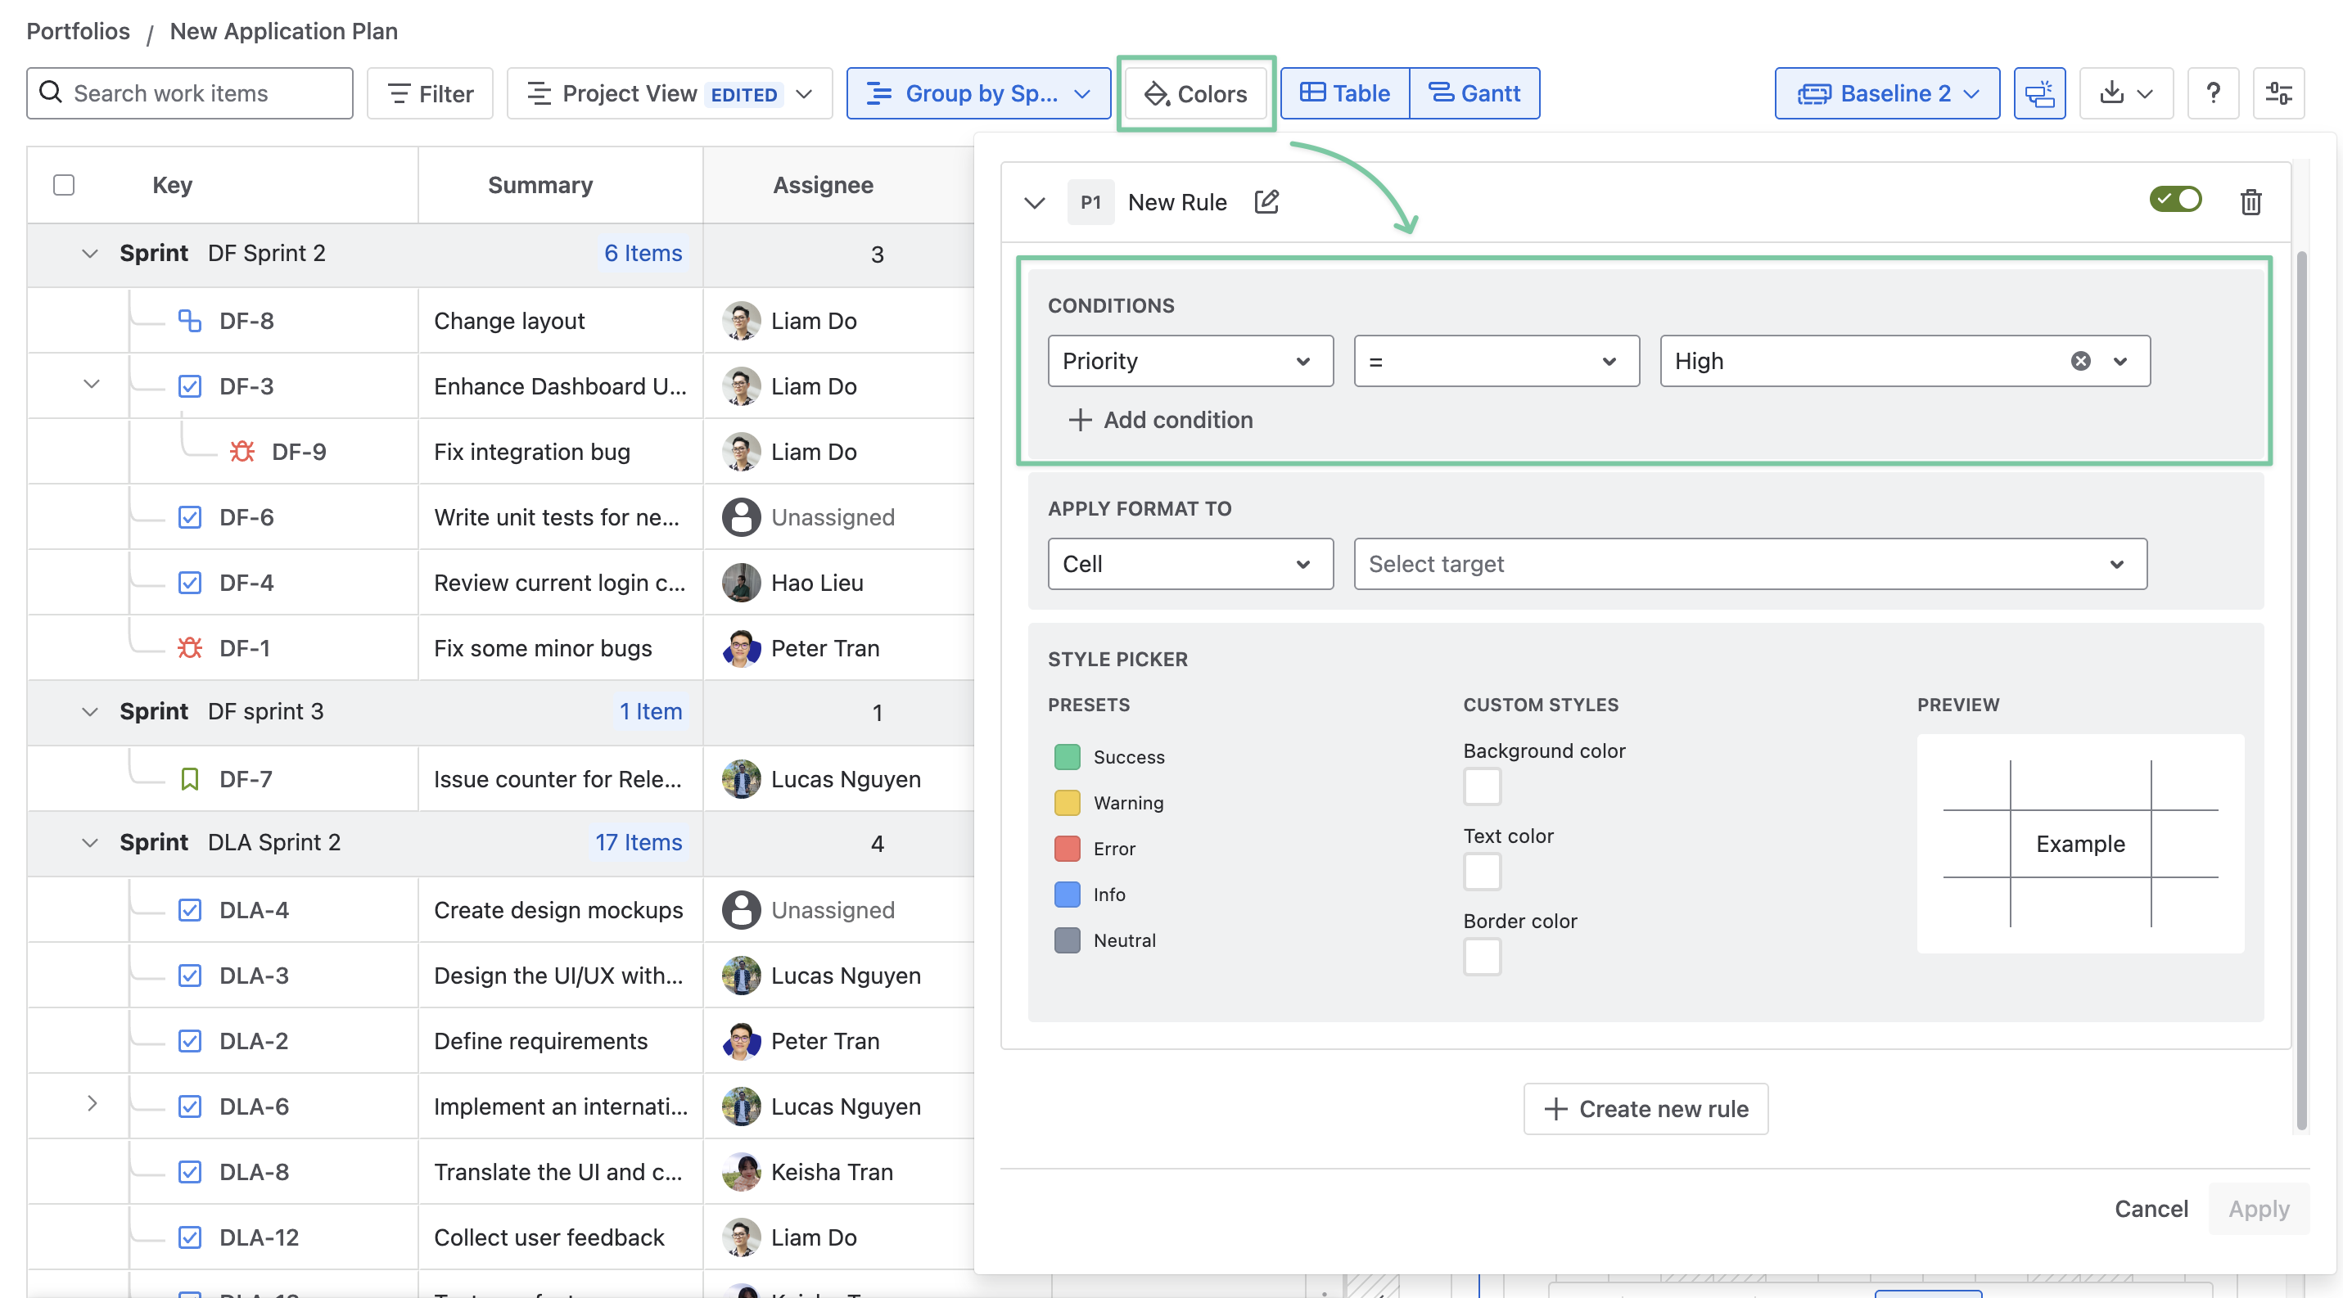Select the Error preset color swatch

pos(1067,848)
